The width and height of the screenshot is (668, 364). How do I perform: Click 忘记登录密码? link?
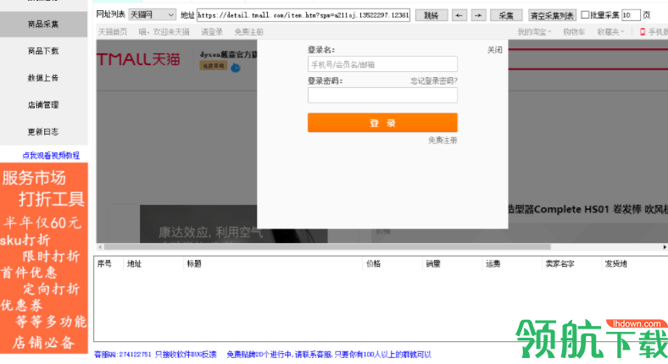point(434,80)
